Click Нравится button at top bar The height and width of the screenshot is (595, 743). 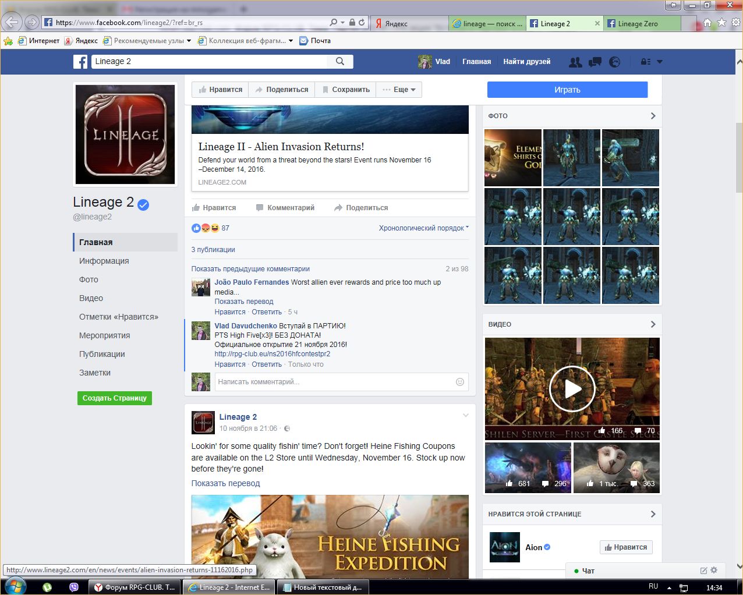220,90
